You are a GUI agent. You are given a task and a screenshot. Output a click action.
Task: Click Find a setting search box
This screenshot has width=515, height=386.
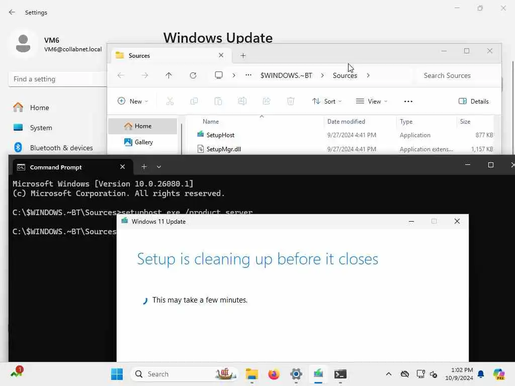tap(57, 79)
